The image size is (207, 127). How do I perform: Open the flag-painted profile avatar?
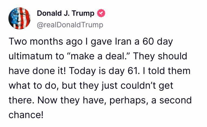pos(19,18)
